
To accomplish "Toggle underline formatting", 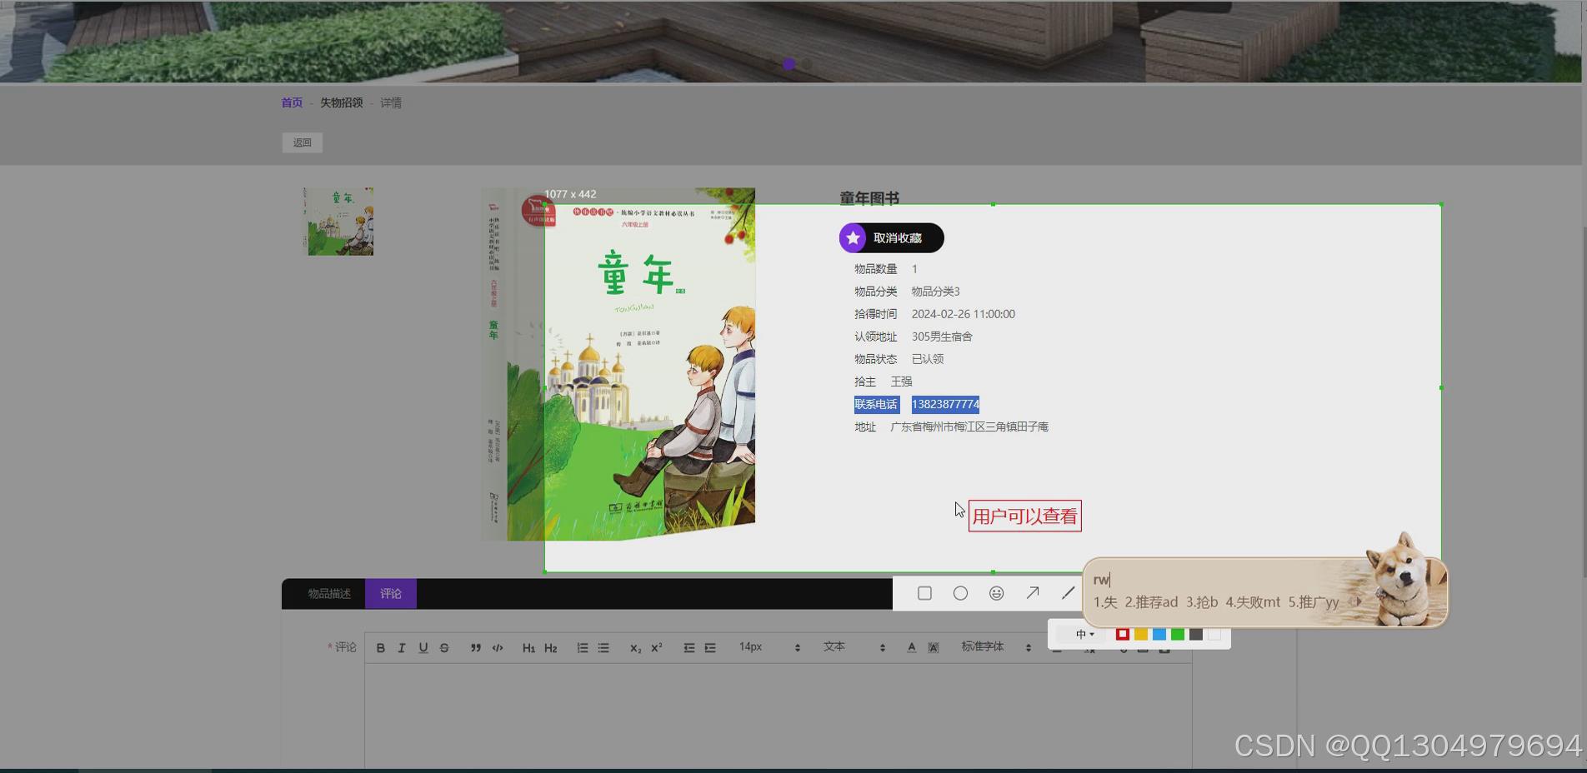I will tap(423, 647).
